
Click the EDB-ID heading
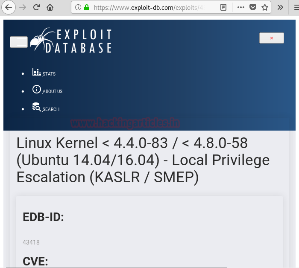pyautogui.click(x=43, y=217)
